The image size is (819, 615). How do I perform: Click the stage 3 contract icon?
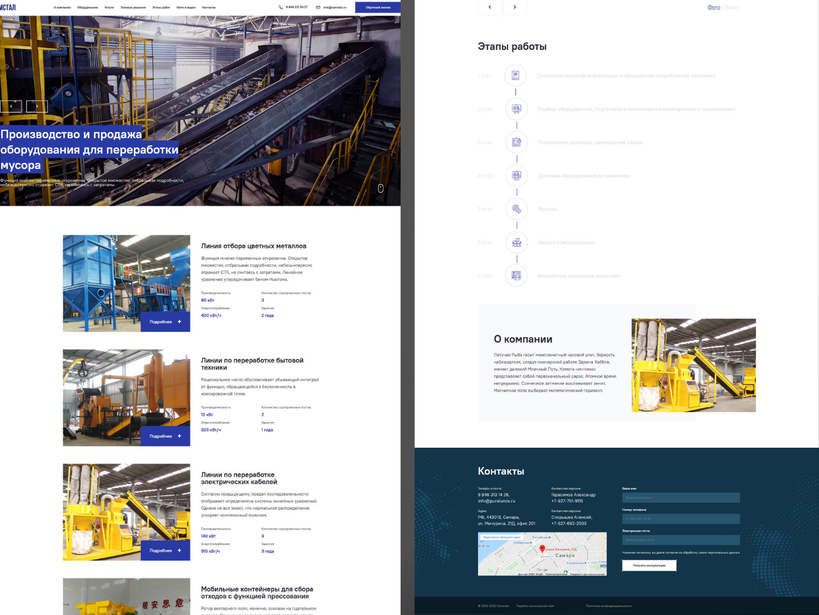(x=516, y=142)
